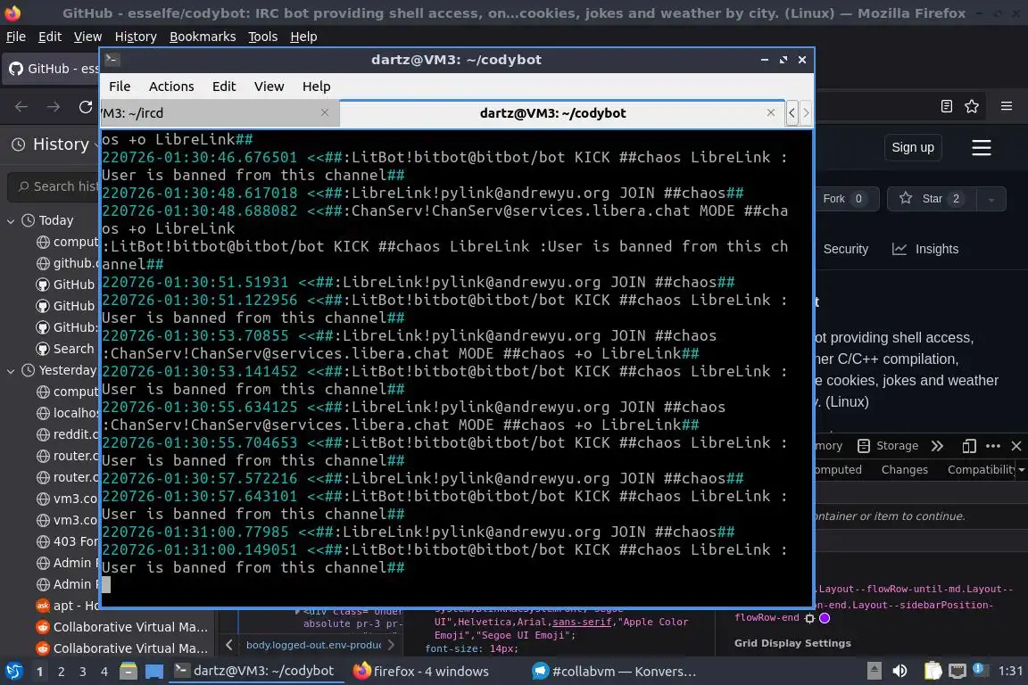Open Firefox application hamburger menu

coord(1007,106)
